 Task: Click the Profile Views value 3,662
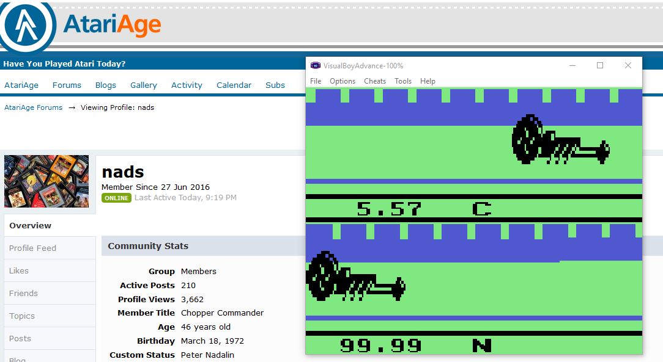[x=193, y=299]
